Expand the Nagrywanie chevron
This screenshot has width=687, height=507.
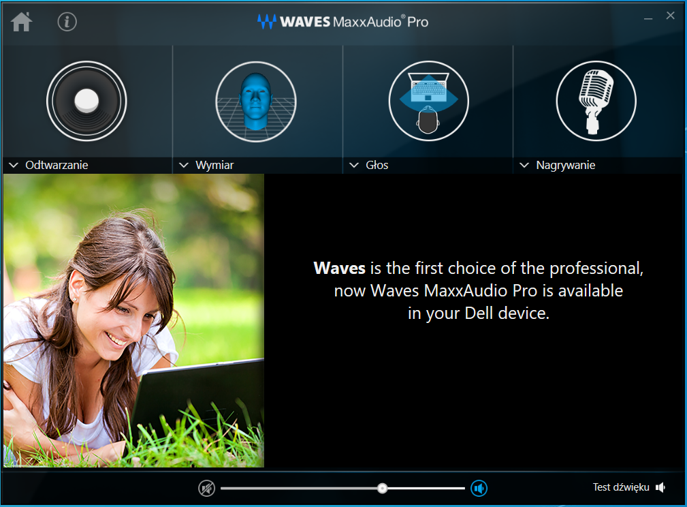(x=524, y=166)
